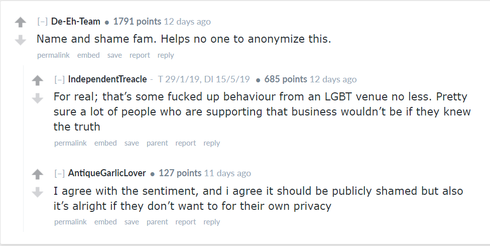Report AntiqueGarlicLover's comment
The height and width of the screenshot is (246, 490).
186,222
